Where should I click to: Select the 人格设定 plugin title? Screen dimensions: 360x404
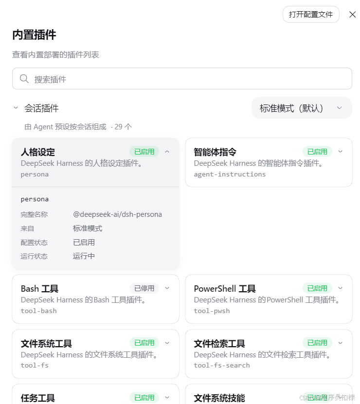pos(38,152)
